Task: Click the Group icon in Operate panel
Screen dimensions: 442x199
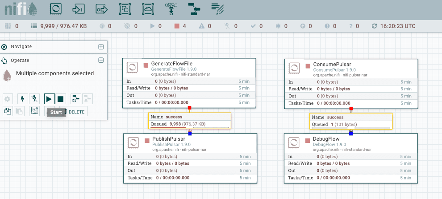Action: [x=34, y=111]
